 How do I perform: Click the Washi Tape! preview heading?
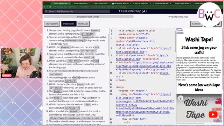coord(199,39)
